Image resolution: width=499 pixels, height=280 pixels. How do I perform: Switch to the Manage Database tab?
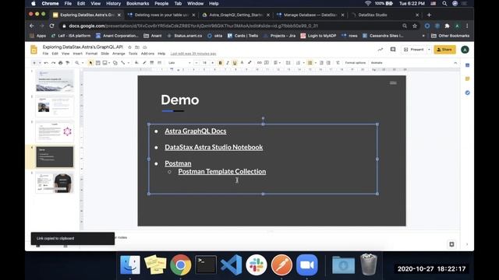[310, 15]
